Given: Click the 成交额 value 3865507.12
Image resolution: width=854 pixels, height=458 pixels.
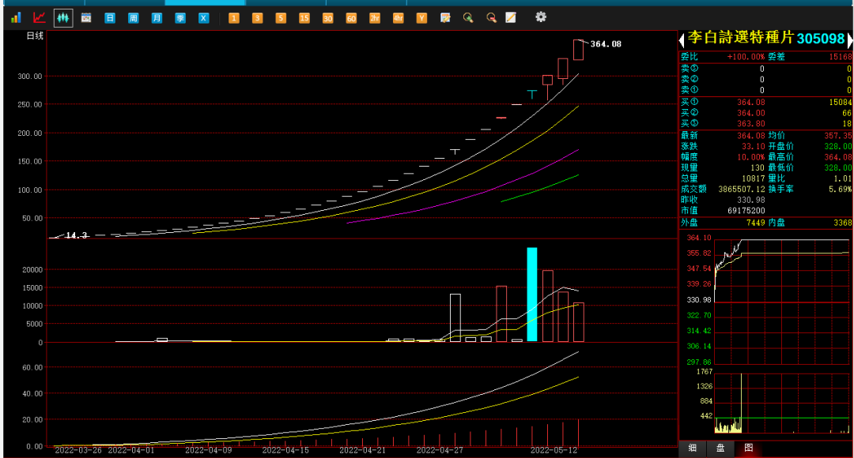Looking at the screenshot, I should [742, 190].
